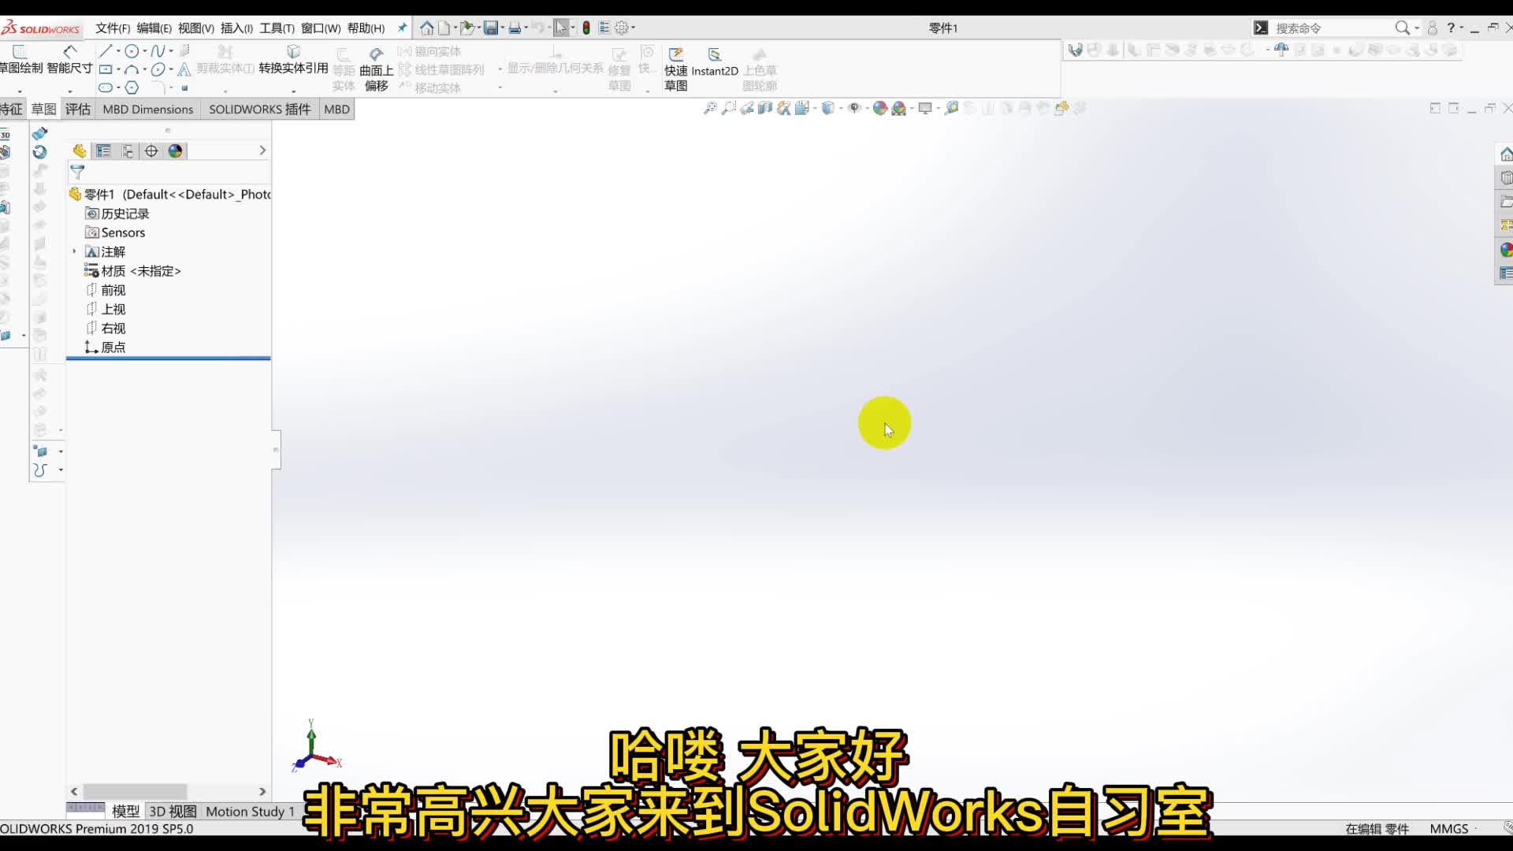Select the Straight Slot tool
Screen dimensions: 1513x851
tap(105, 87)
